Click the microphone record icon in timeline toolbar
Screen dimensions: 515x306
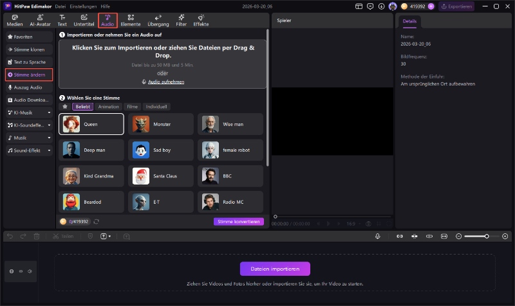click(378, 237)
